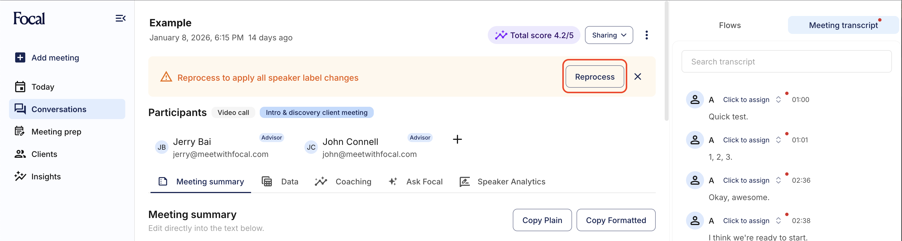
Task: Expand speaker assignment for the 02:36 entry
Action: 778,180
